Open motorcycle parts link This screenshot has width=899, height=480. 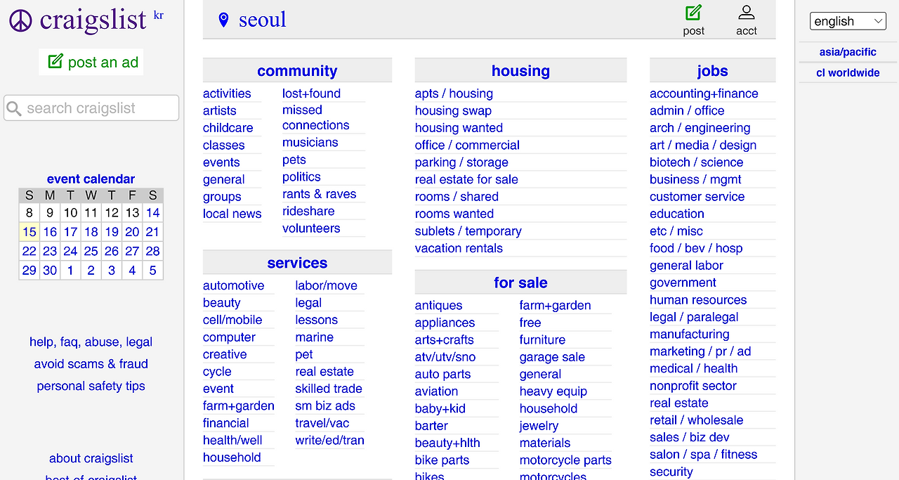565,460
